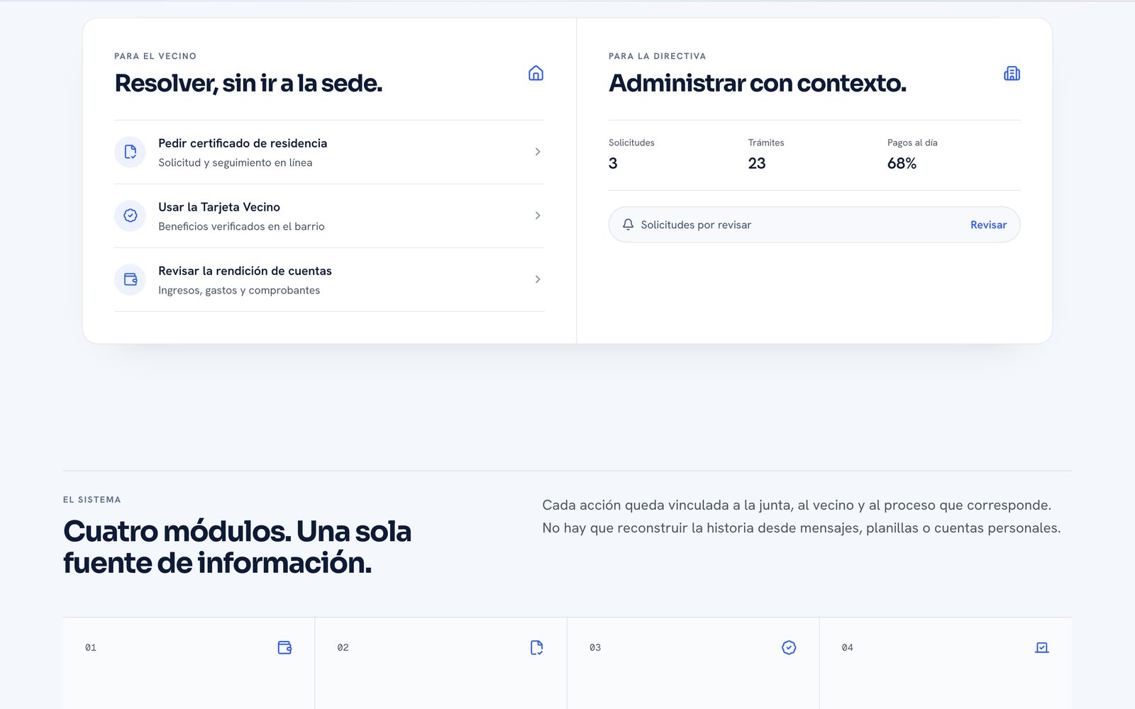Click the checkmark board icon in module 04
This screenshot has width=1135, height=709.
pos(1041,647)
